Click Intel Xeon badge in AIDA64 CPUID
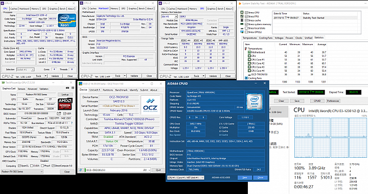The image size is (368, 194). (255, 101)
